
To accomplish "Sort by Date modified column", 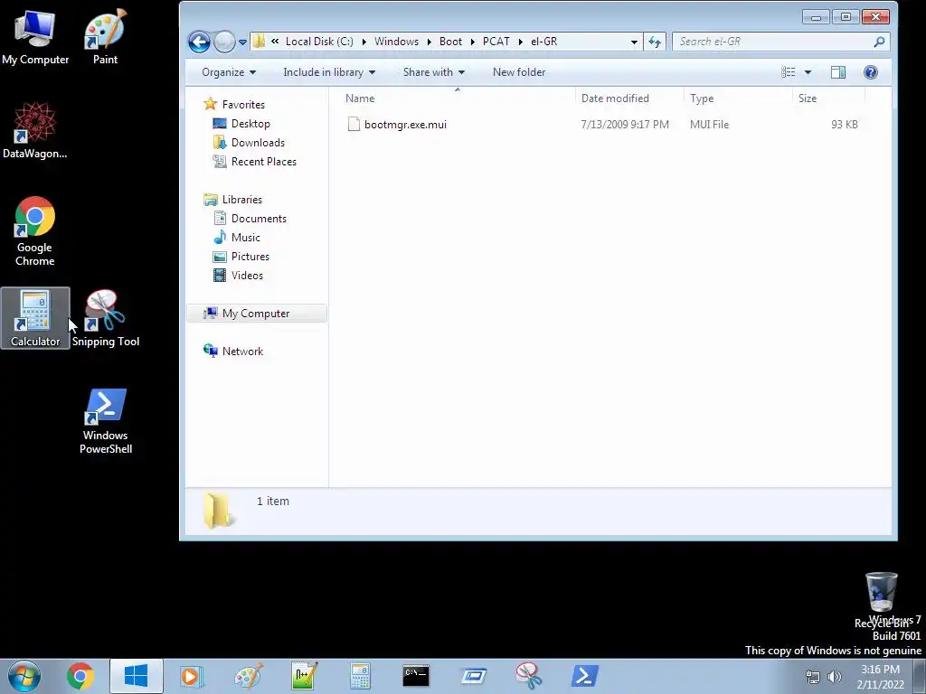I will click(x=629, y=98).
